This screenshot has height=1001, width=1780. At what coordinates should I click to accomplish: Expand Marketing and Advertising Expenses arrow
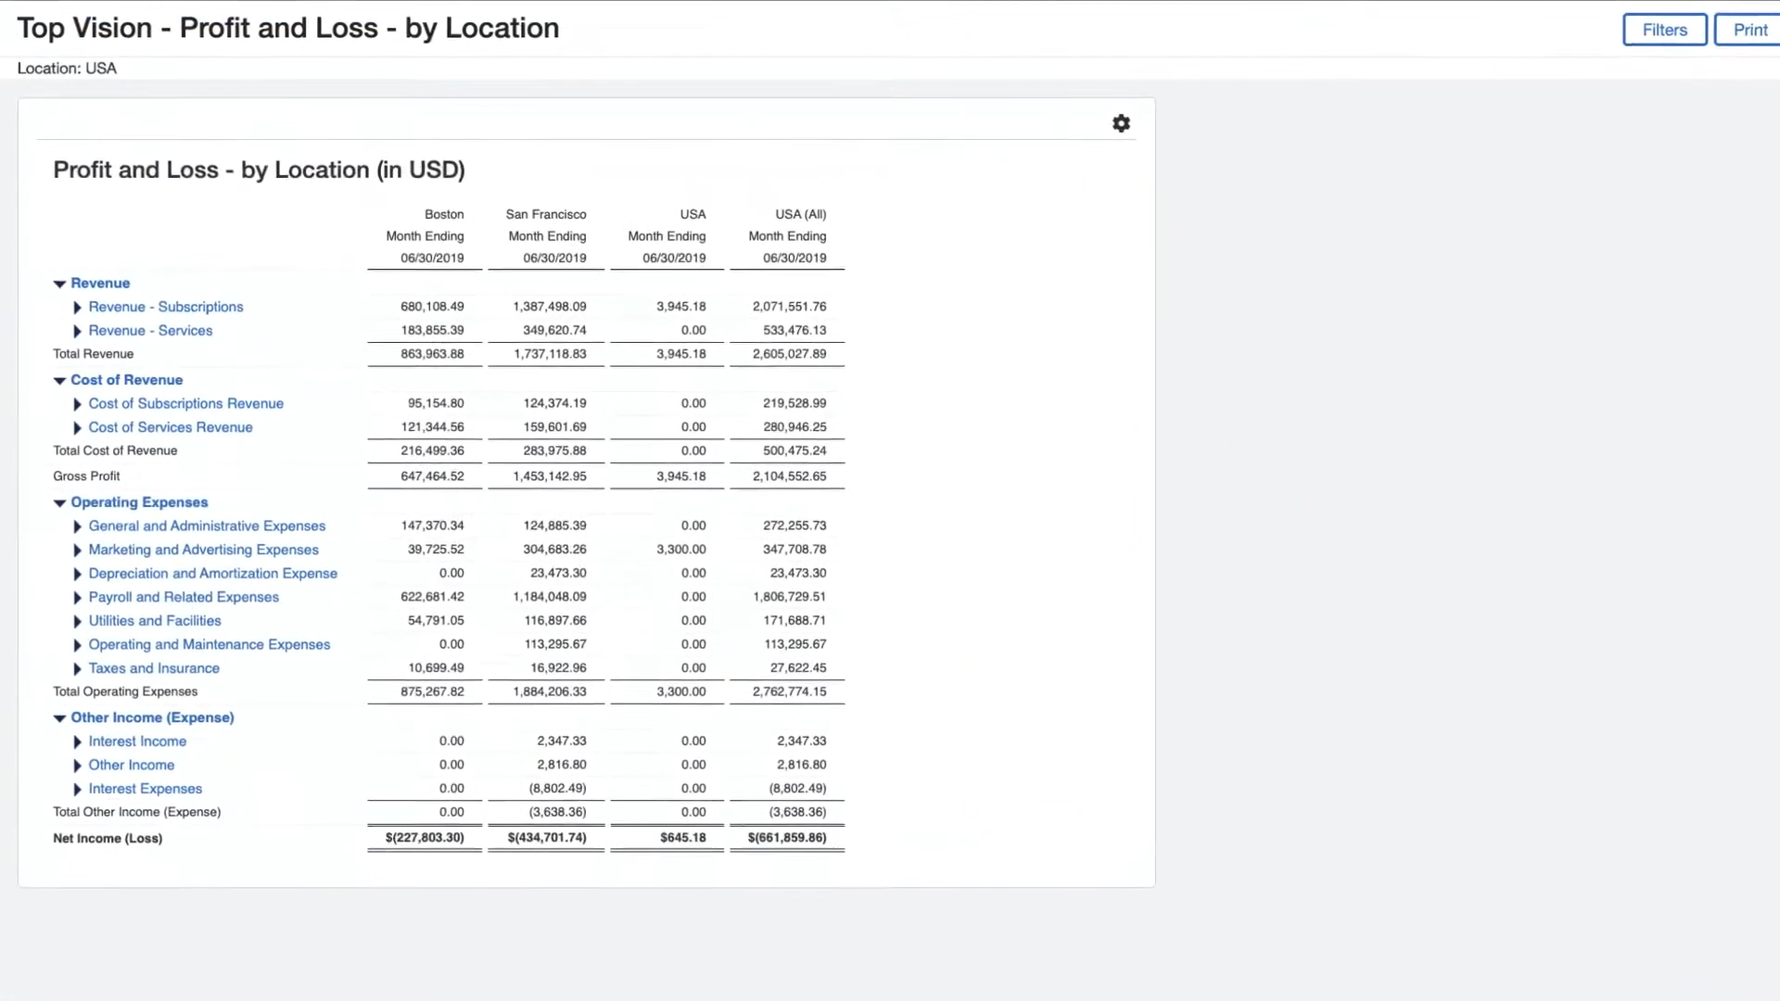(78, 550)
